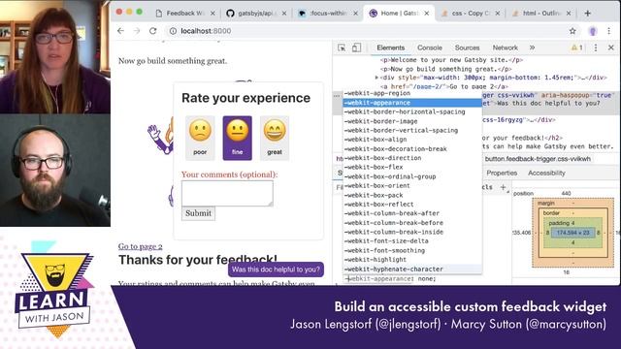Image resolution: width=621 pixels, height=349 pixels.
Task: Open the Network panel tab
Action: (505, 48)
